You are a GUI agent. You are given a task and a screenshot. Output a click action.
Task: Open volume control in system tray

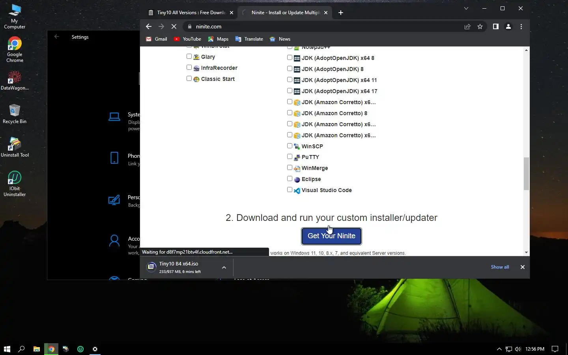518,349
